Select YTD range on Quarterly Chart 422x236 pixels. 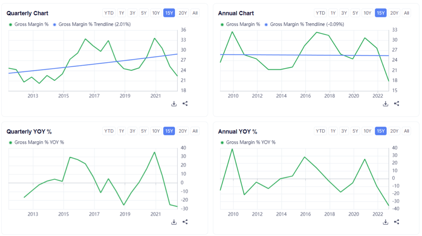(109, 13)
